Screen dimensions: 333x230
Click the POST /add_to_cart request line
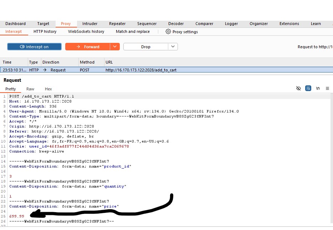coord(42,96)
